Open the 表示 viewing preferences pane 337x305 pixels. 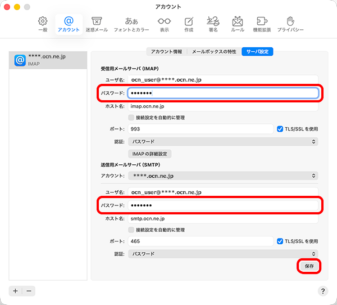coord(164,24)
